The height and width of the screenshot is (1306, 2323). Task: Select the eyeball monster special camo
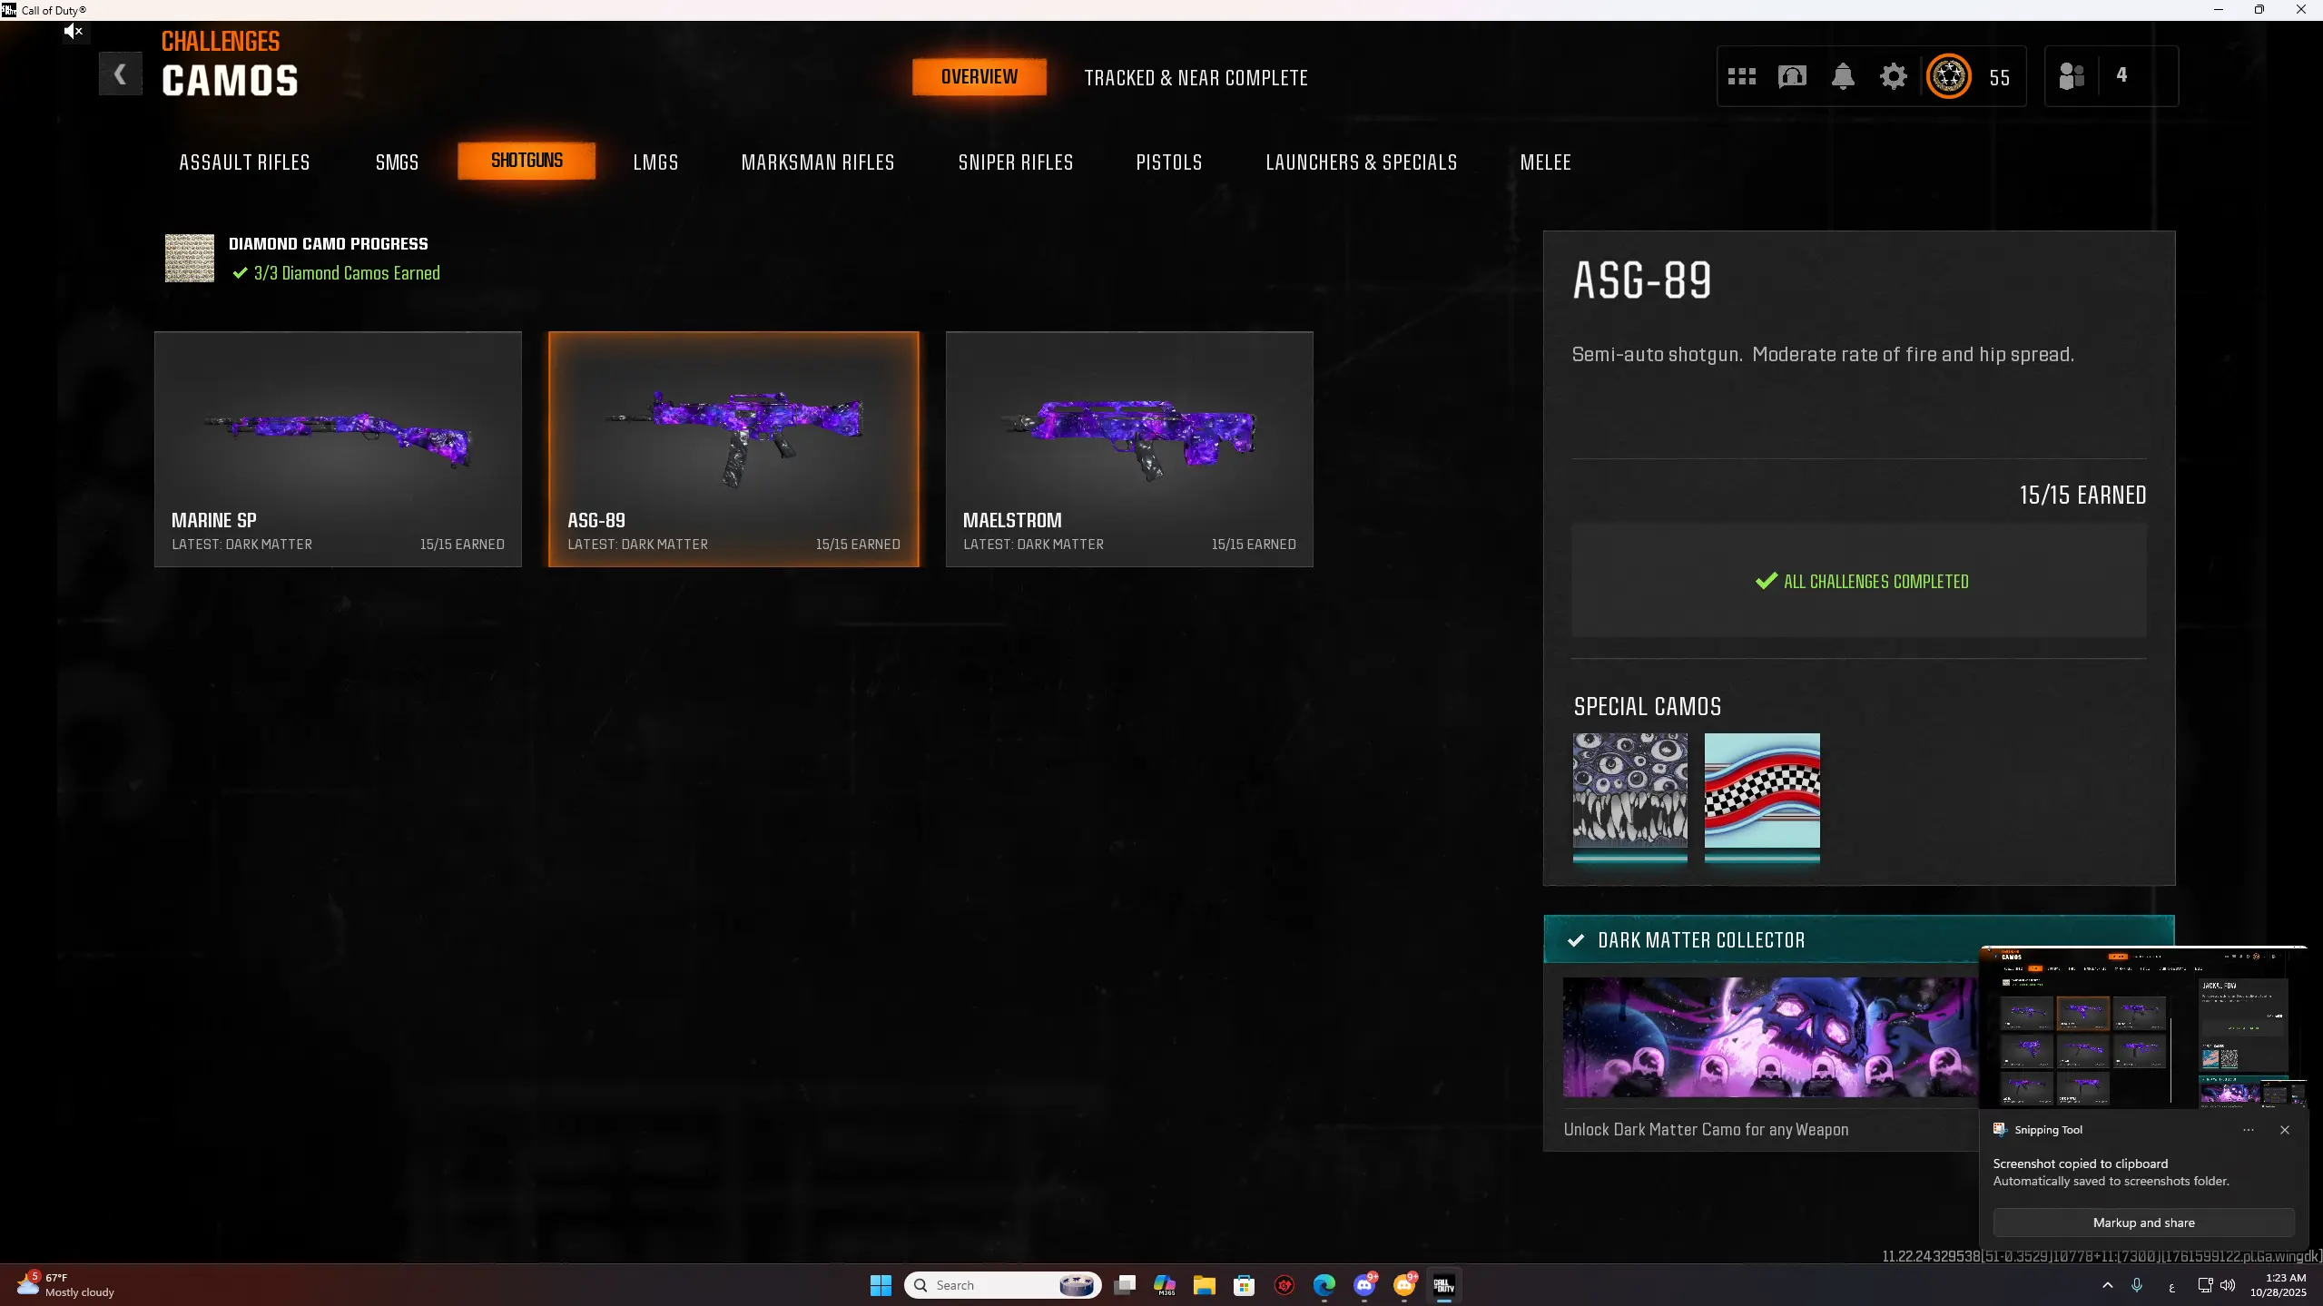(x=1629, y=790)
